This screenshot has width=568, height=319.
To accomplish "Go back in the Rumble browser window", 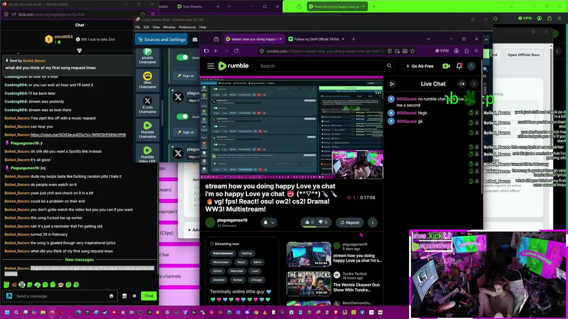I will pos(216,51).
